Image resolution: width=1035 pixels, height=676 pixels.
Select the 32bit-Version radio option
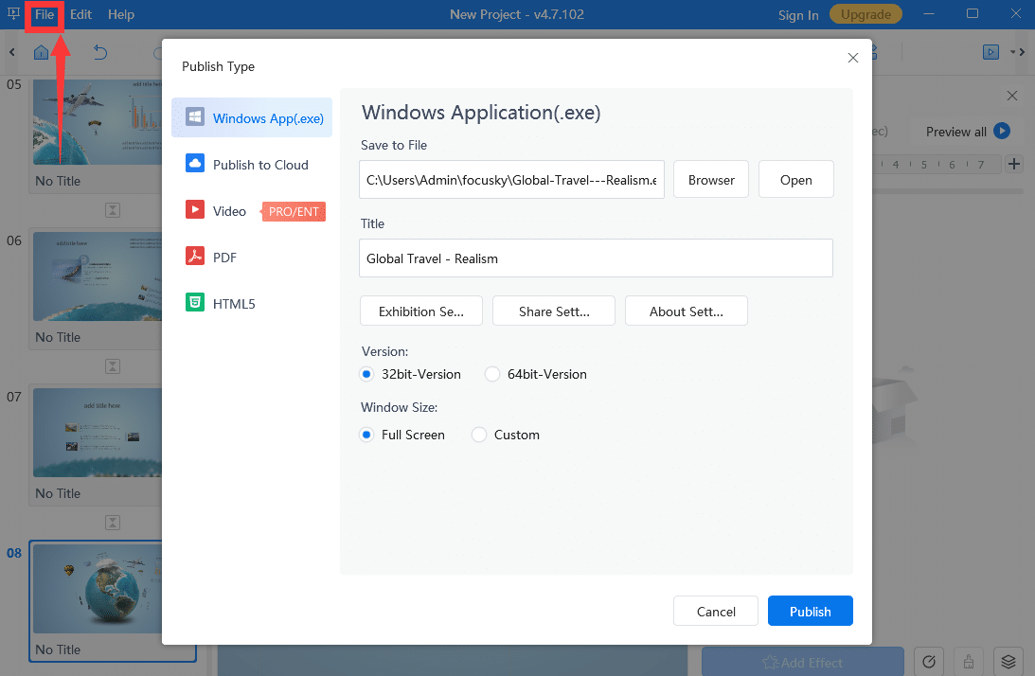[x=367, y=374]
